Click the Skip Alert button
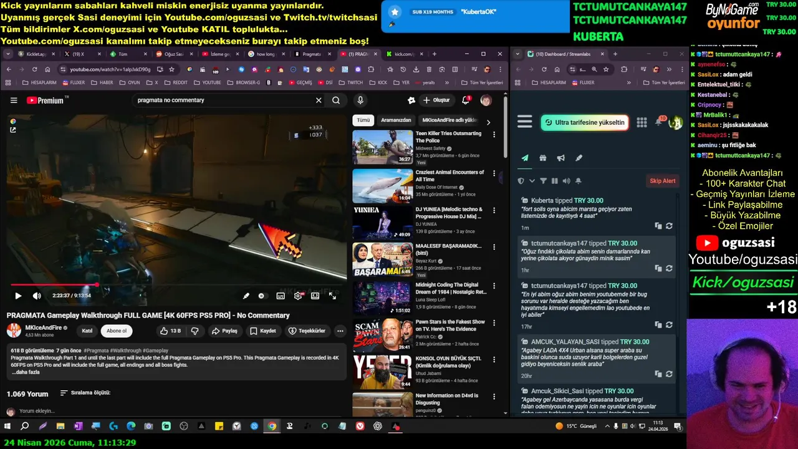The height and width of the screenshot is (449, 798). (663, 181)
